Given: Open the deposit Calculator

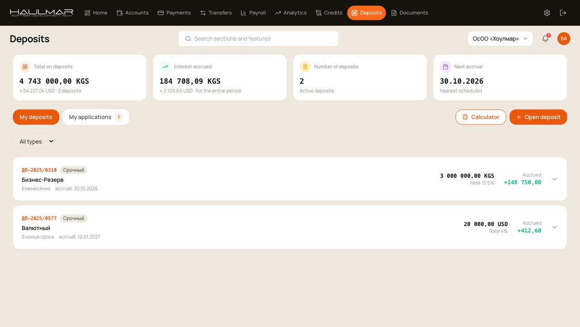Looking at the screenshot, I should coord(481,117).
